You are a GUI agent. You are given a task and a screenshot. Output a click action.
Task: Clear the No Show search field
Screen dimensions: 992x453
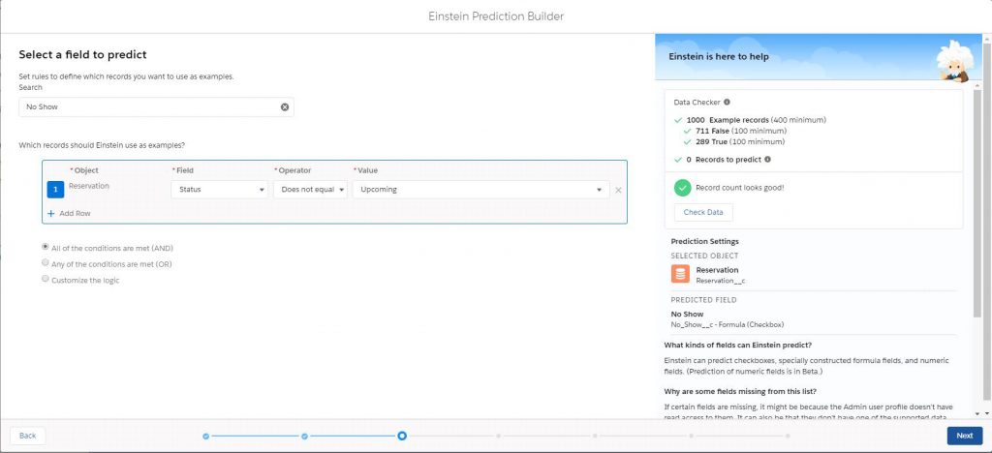click(x=285, y=107)
